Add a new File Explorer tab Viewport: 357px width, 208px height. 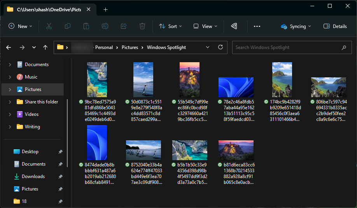click(105, 10)
